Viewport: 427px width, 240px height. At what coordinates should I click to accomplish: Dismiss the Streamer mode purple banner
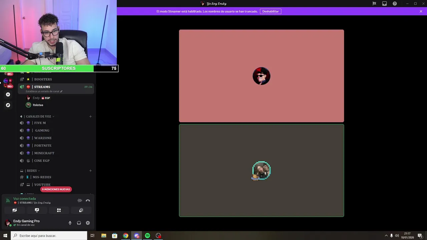coord(421,11)
